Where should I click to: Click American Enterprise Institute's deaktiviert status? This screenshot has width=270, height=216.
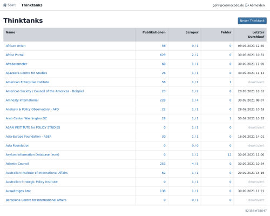click(256, 82)
